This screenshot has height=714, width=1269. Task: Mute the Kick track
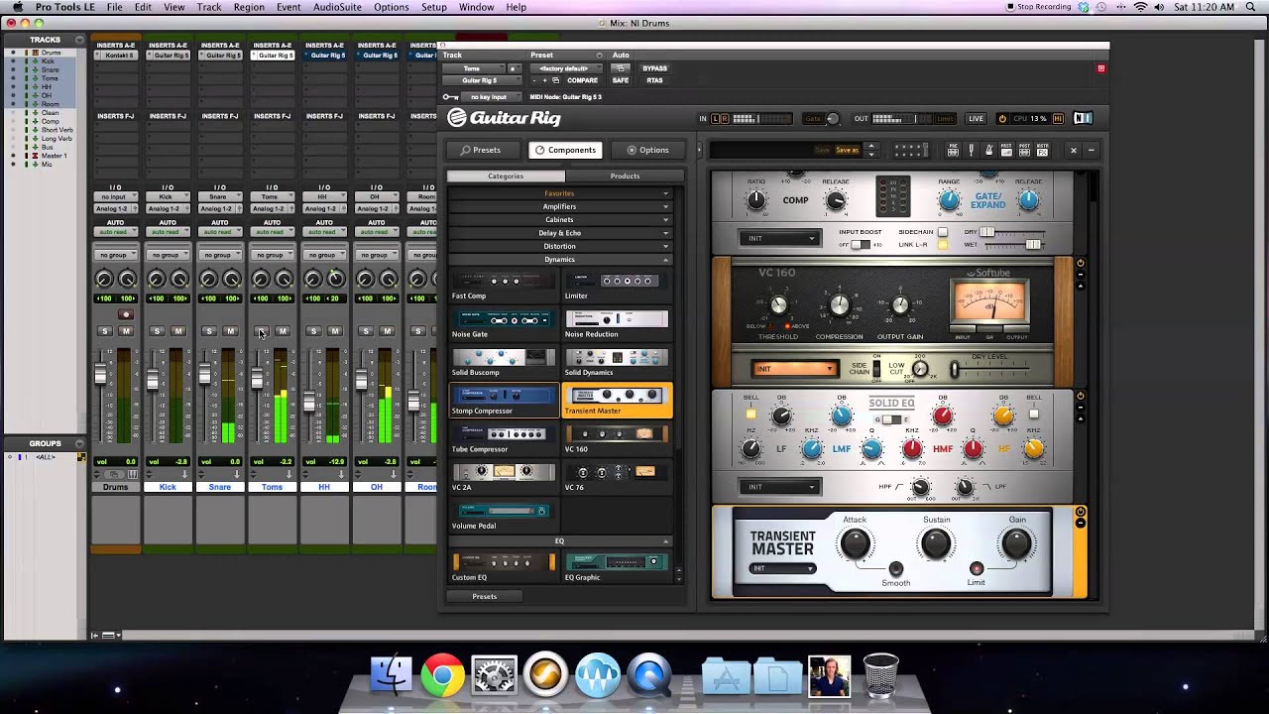[x=178, y=331]
